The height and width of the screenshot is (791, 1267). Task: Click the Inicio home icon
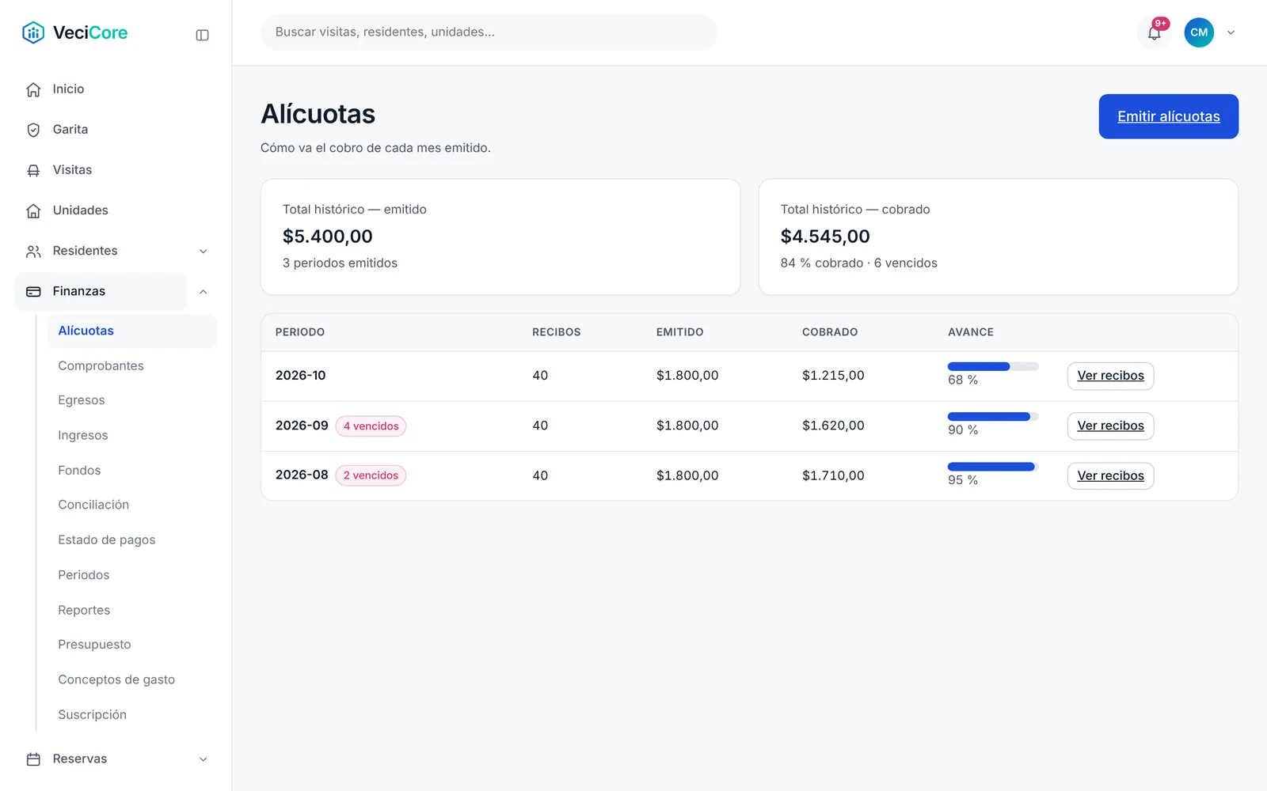point(33,89)
